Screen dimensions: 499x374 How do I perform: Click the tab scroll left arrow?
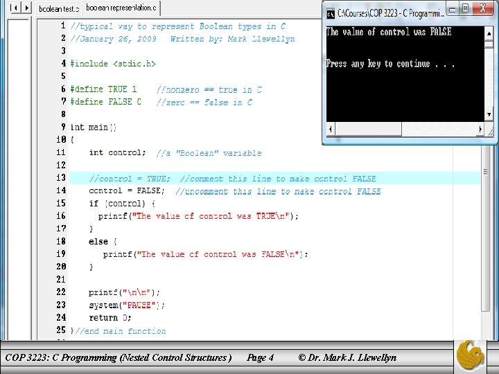coord(15,7)
